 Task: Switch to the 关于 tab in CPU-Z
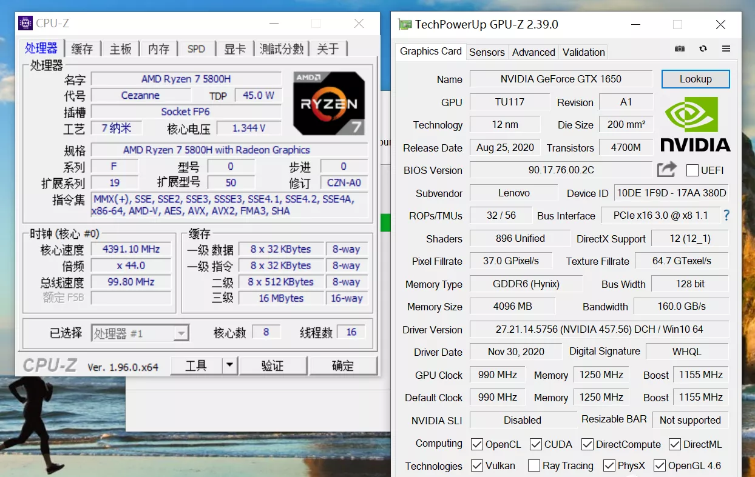pos(328,49)
